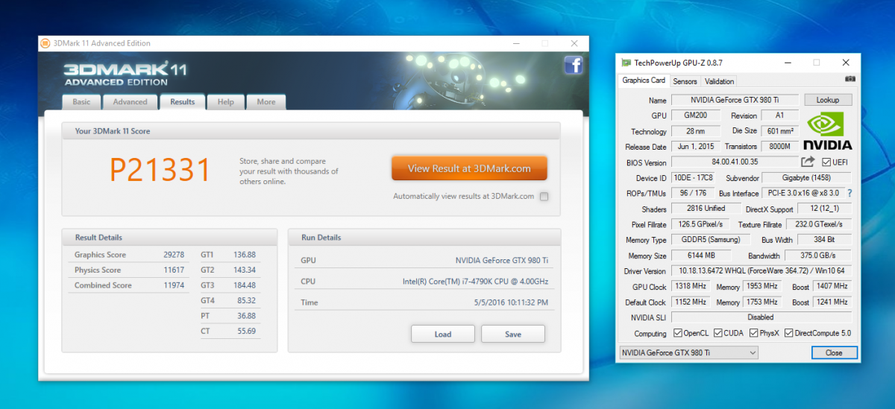Click the Device ID 10DE - 17C8 field
This screenshot has height=409, width=895.
pos(695,178)
